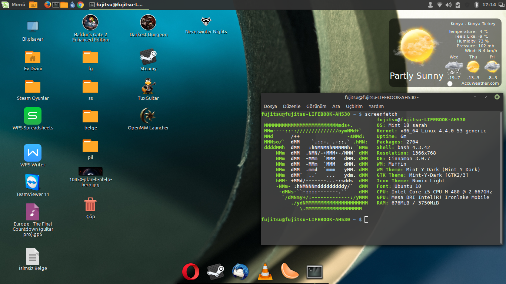
Task: Open the Ara menu in the terminal
Action: click(x=336, y=106)
